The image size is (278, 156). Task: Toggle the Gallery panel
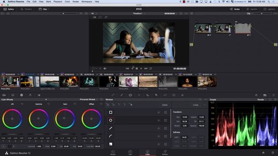(x=9, y=9)
